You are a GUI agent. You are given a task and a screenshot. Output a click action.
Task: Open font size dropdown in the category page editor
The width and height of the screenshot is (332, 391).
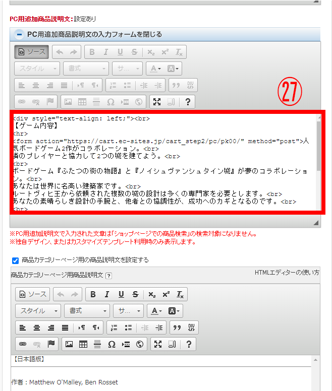tap(128, 311)
